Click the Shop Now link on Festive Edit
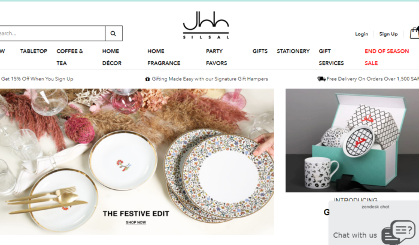The image size is (419, 245). [x=136, y=222]
